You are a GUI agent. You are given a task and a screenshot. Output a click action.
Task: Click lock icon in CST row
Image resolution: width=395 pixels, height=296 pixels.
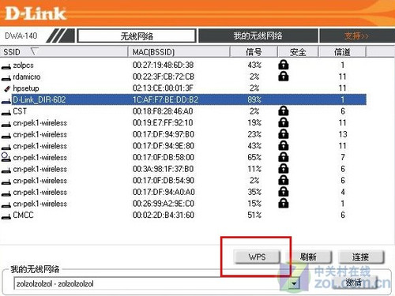(x=284, y=111)
